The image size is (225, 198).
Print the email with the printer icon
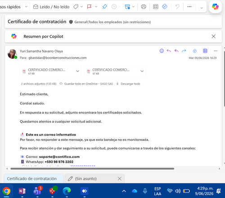pos(144,7)
